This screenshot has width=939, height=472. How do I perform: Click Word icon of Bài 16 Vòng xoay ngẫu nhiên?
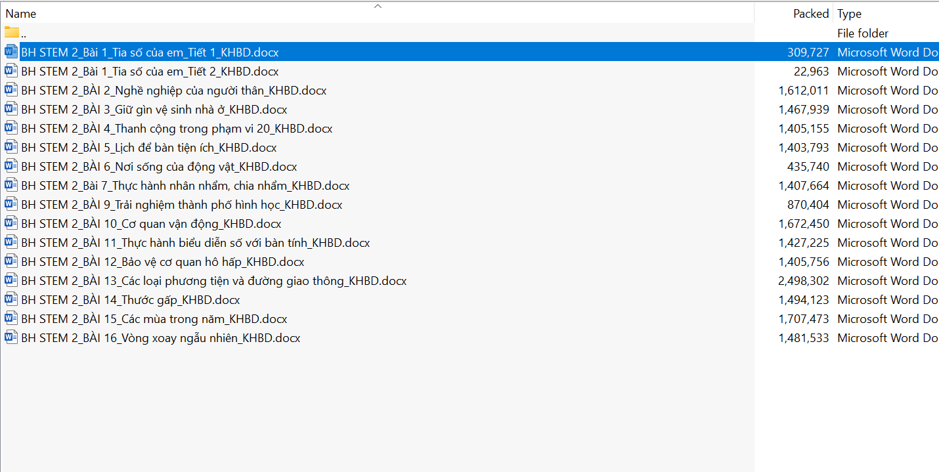tap(11, 337)
